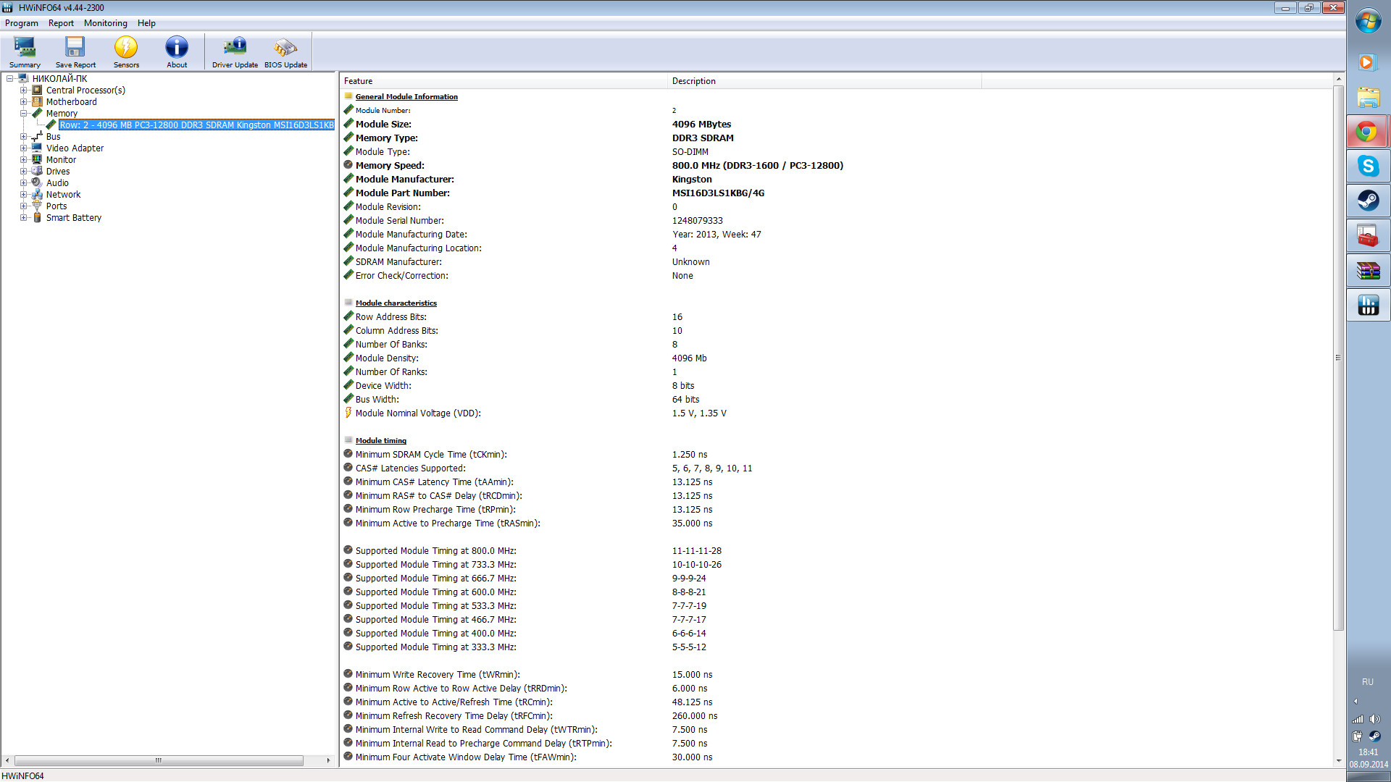The image size is (1391, 782).
Task: Expand the Bus tree node
Action: tap(23, 137)
